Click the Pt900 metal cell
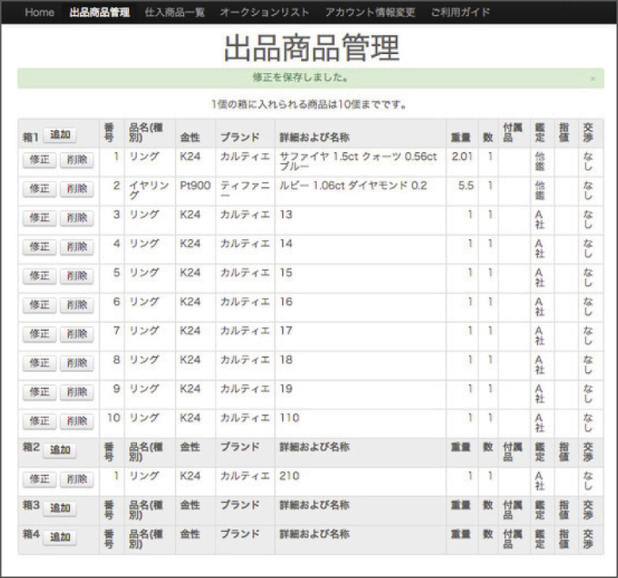 coord(196,191)
